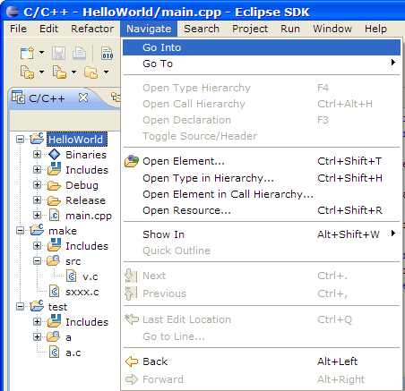This screenshot has height=391, width=405.
Task: Click the middle folder icon in second toolbar row
Action: point(59,72)
